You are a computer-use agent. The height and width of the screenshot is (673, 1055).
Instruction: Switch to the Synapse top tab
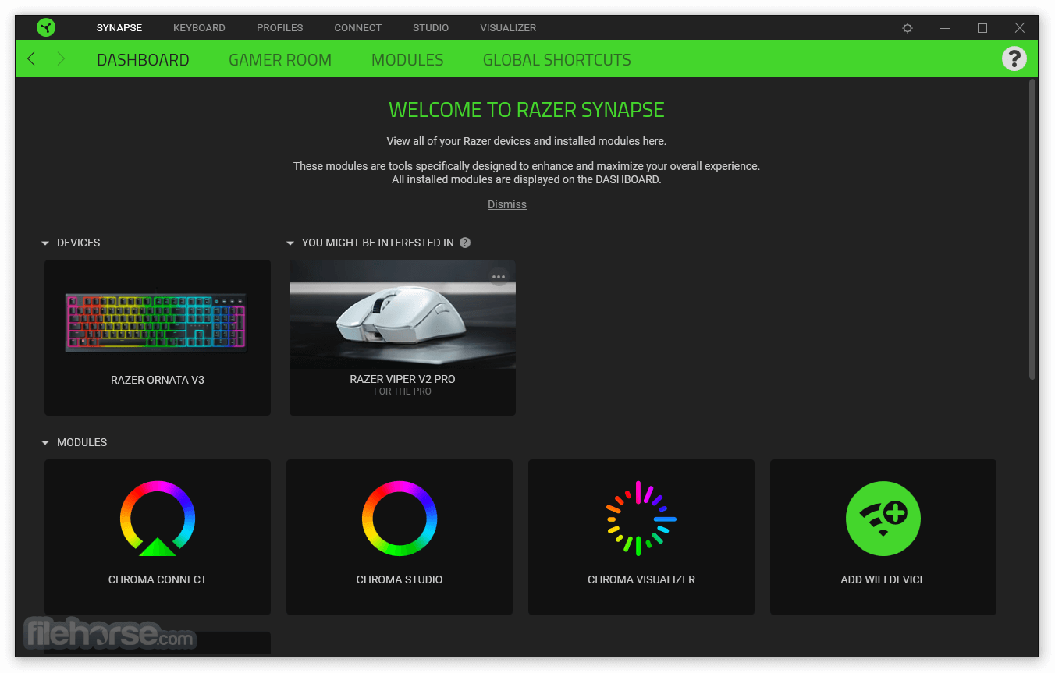tap(119, 28)
